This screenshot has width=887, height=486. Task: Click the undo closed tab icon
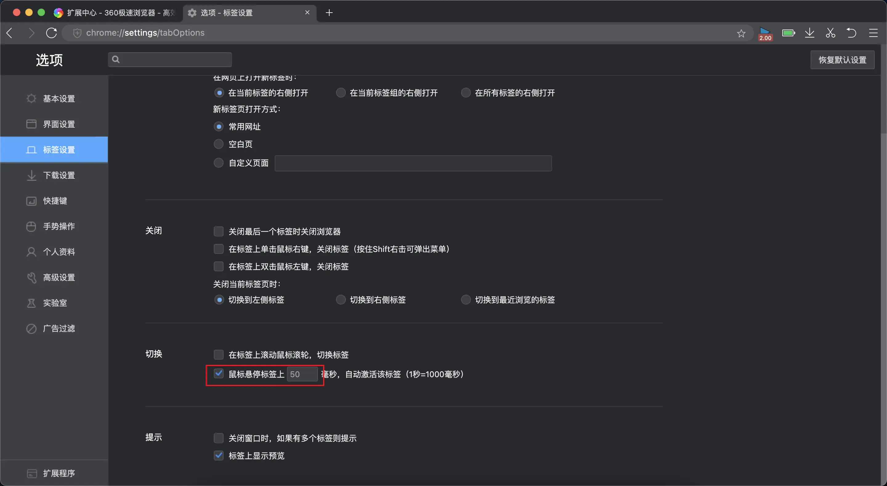tap(852, 33)
